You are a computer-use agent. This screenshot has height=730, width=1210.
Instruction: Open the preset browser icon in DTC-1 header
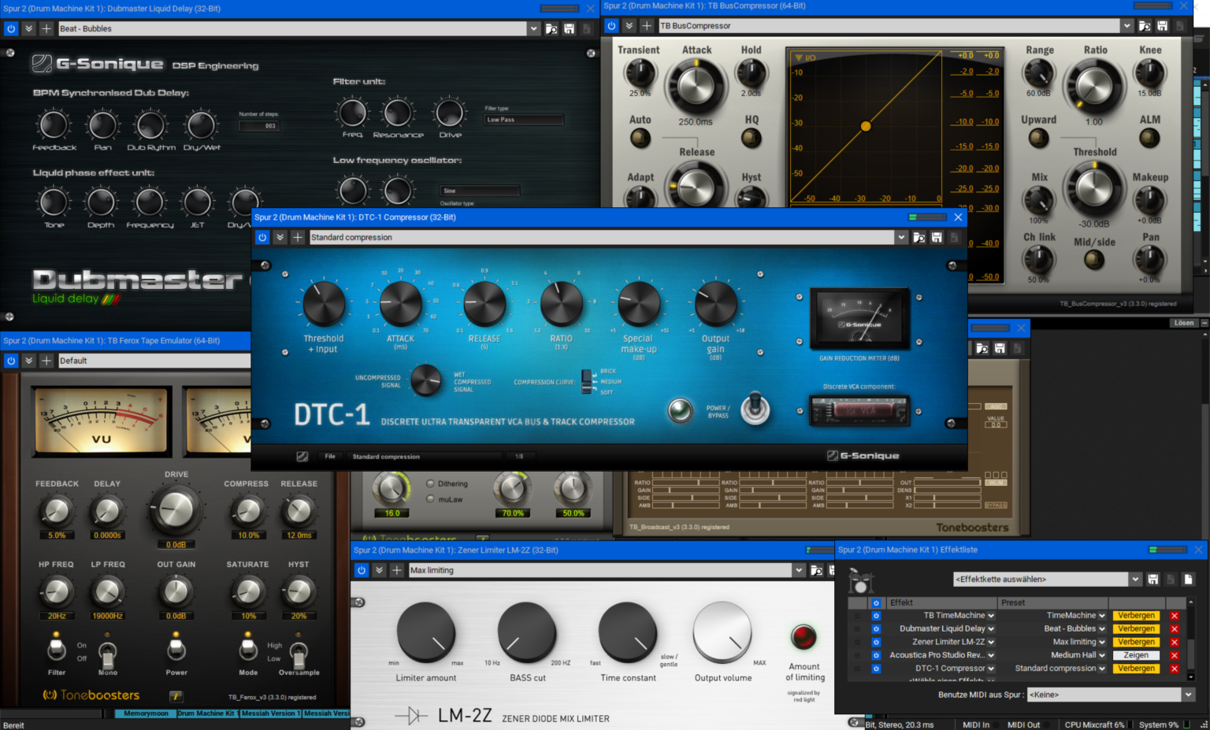point(919,237)
